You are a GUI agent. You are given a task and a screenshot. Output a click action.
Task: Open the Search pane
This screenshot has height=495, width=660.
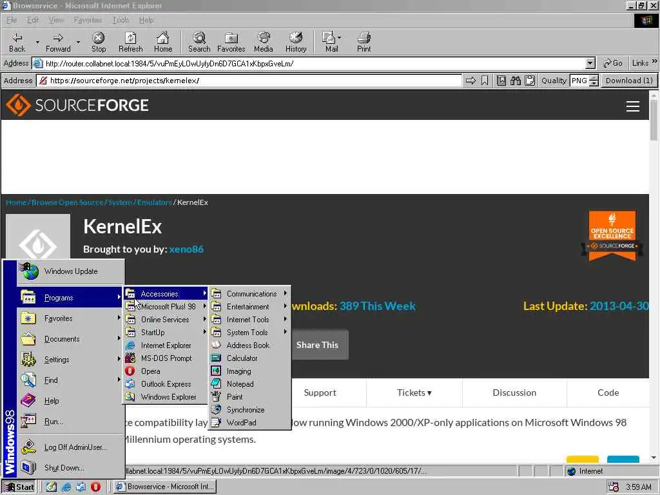(199, 42)
